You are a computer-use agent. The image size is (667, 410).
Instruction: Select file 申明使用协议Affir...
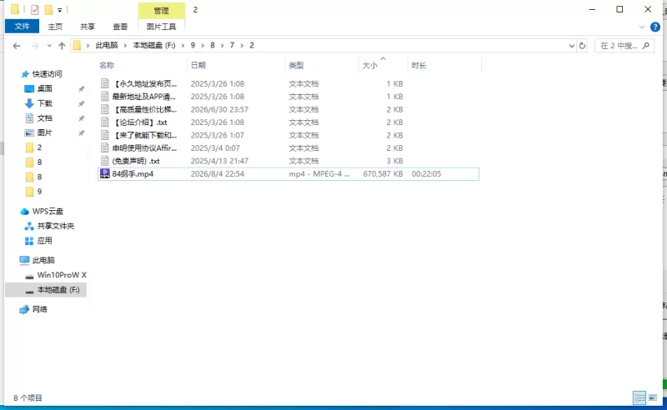pos(144,148)
